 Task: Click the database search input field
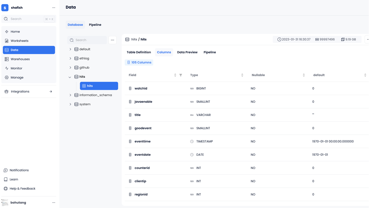coord(89,40)
